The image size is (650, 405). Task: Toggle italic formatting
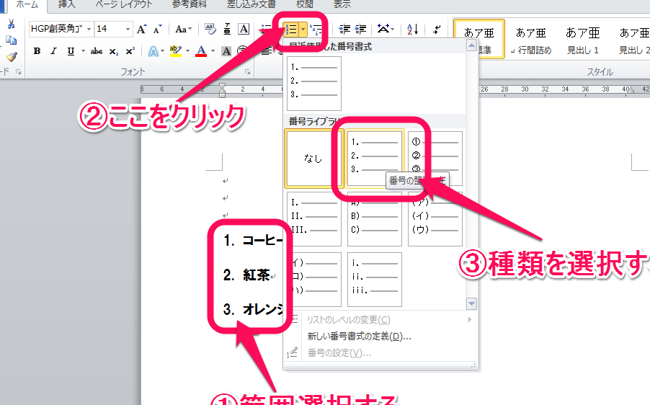[x=53, y=51]
